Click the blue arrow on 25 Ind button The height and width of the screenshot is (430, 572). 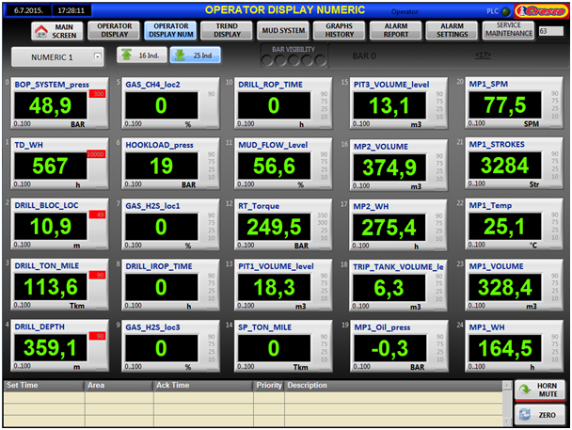181,56
